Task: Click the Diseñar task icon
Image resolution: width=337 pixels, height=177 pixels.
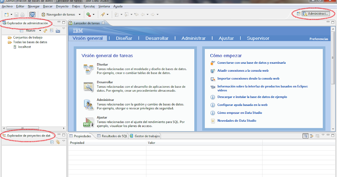Action: point(88,69)
